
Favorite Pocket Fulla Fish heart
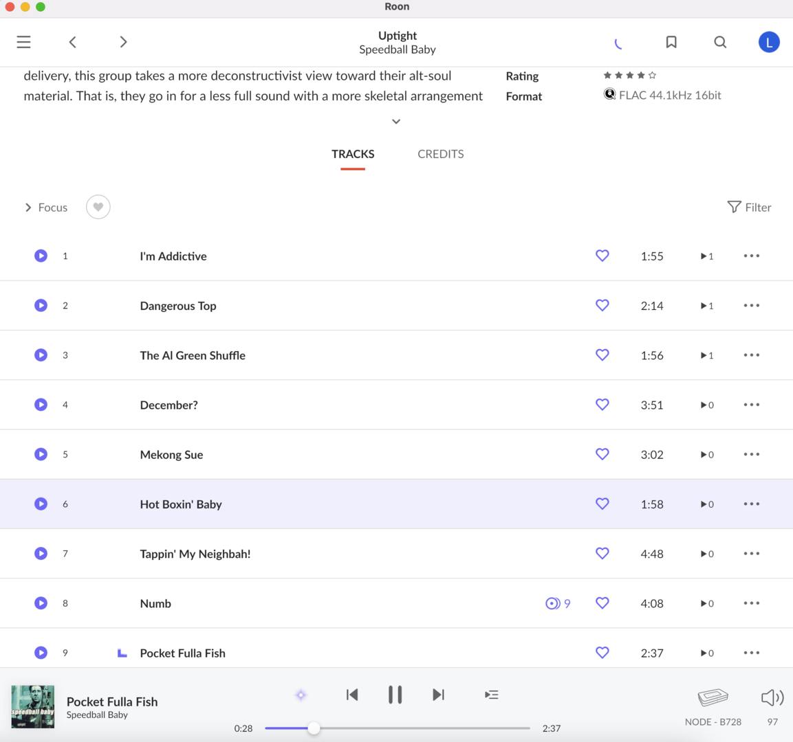tap(602, 652)
